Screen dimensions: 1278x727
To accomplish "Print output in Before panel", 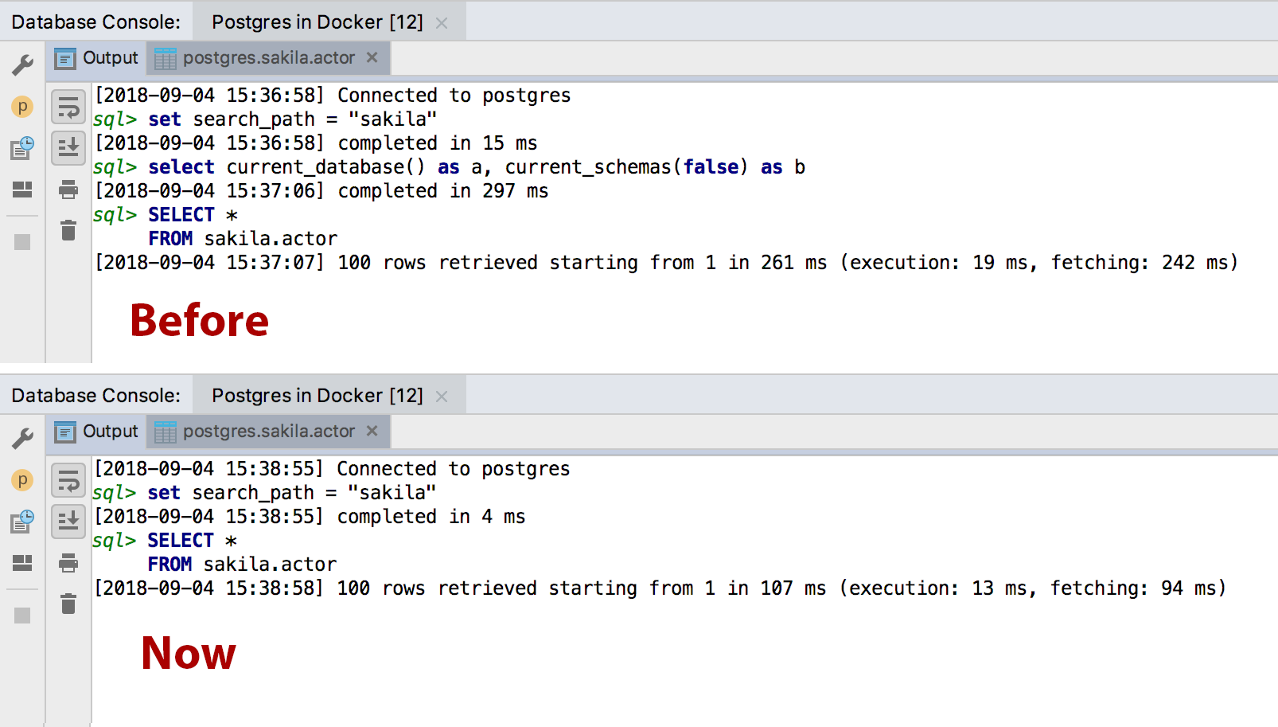I will (68, 190).
